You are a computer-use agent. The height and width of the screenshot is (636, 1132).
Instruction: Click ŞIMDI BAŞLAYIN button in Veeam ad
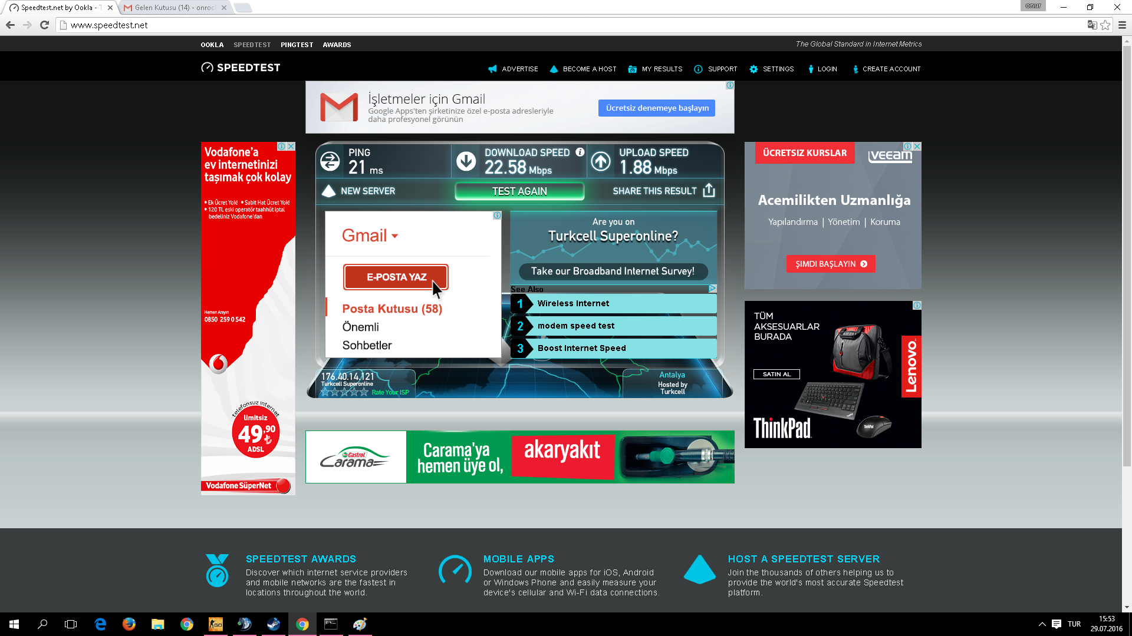[831, 264]
